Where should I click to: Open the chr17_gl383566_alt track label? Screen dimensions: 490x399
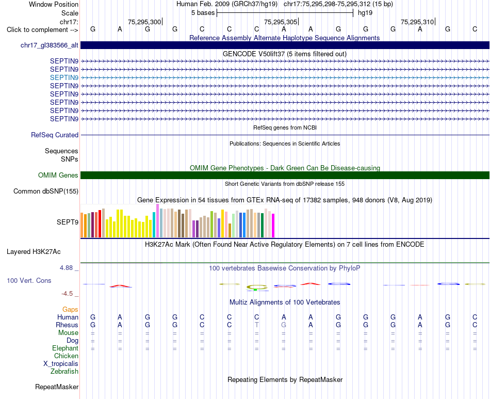[x=50, y=45]
